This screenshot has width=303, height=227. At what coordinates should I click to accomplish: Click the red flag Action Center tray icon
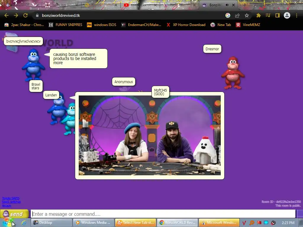point(259,223)
